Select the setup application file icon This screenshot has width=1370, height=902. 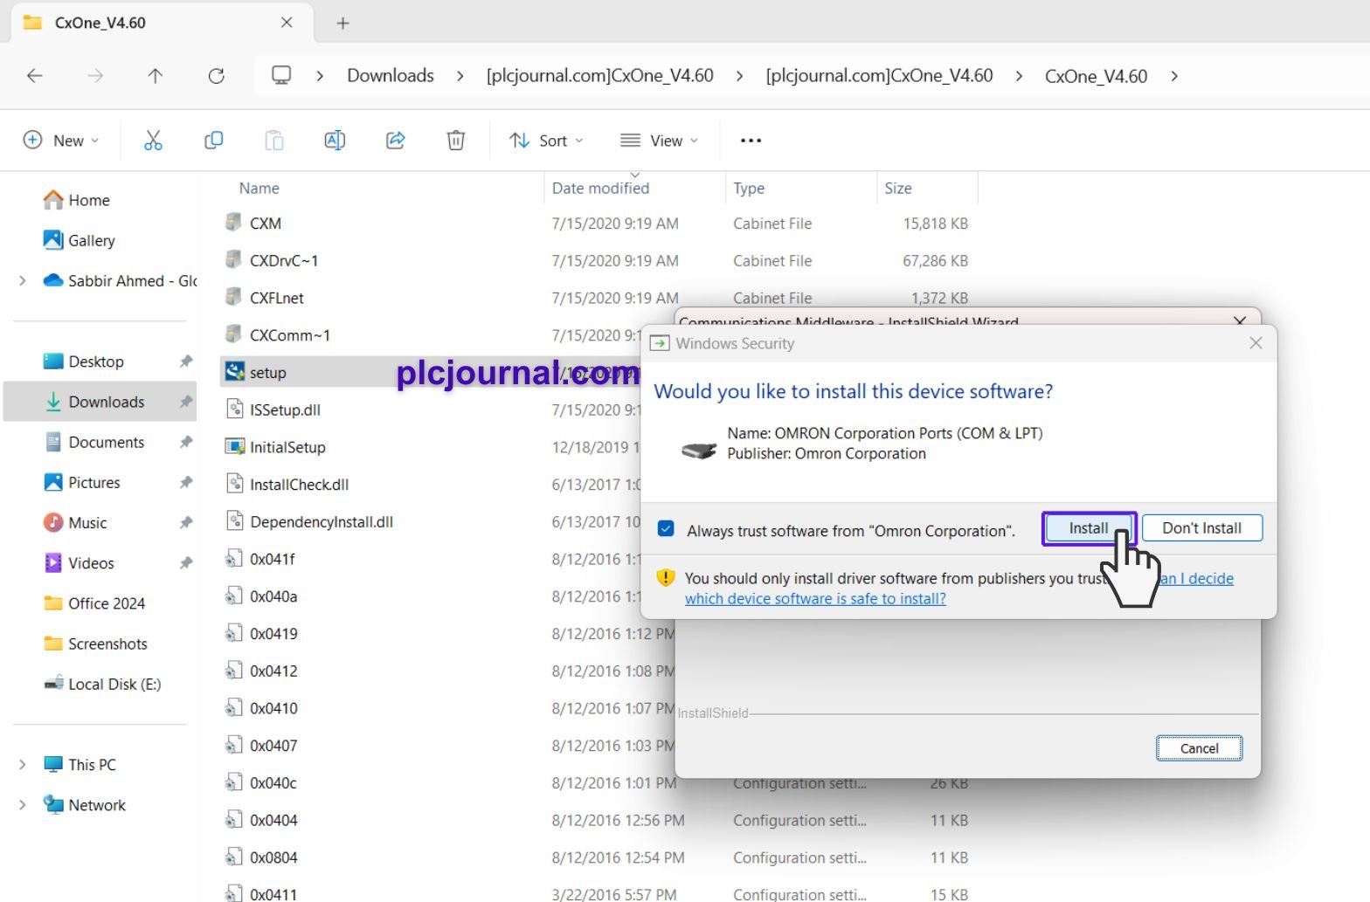[x=234, y=372]
